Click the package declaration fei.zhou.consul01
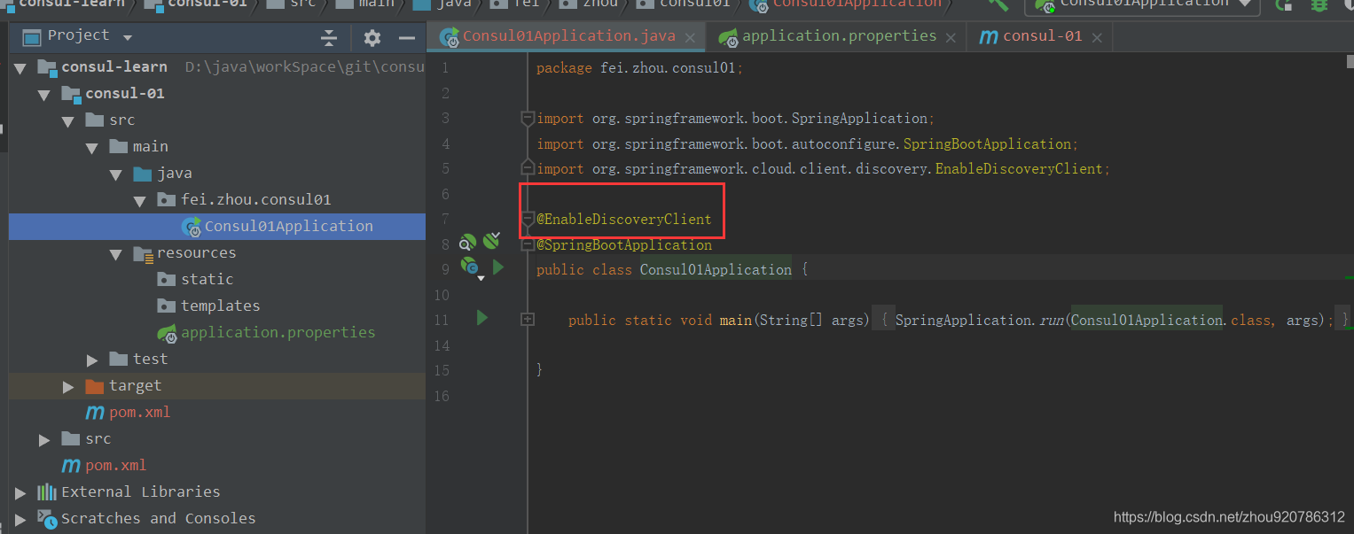 (668, 67)
